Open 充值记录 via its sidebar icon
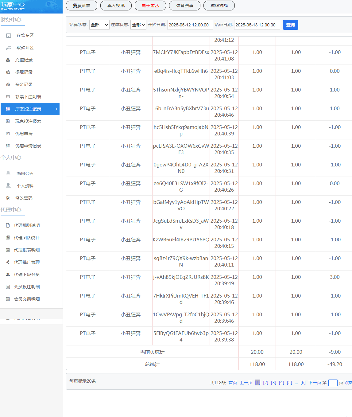The image size is (352, 417). (x=8, y=60)
